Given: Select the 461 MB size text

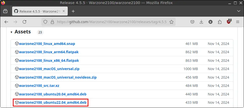Looking at the screenshot, I should (x=192, y=44).
